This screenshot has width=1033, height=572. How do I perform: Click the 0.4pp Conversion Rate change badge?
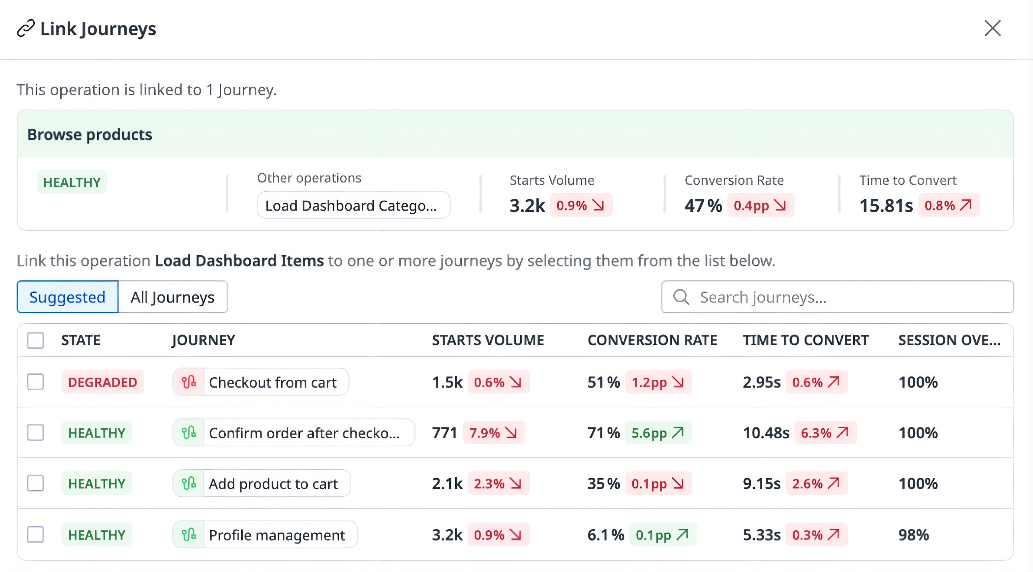coord(760,205)
